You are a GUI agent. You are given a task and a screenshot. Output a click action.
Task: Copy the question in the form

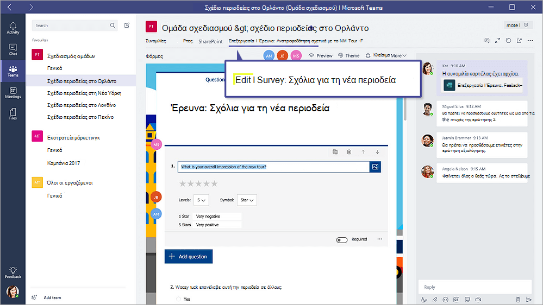click(x=335, y=152)
